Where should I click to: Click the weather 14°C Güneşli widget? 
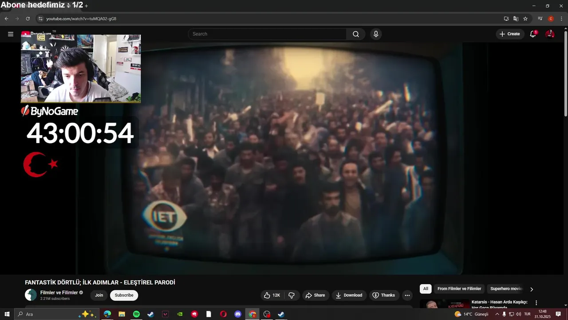pos(471,314)
